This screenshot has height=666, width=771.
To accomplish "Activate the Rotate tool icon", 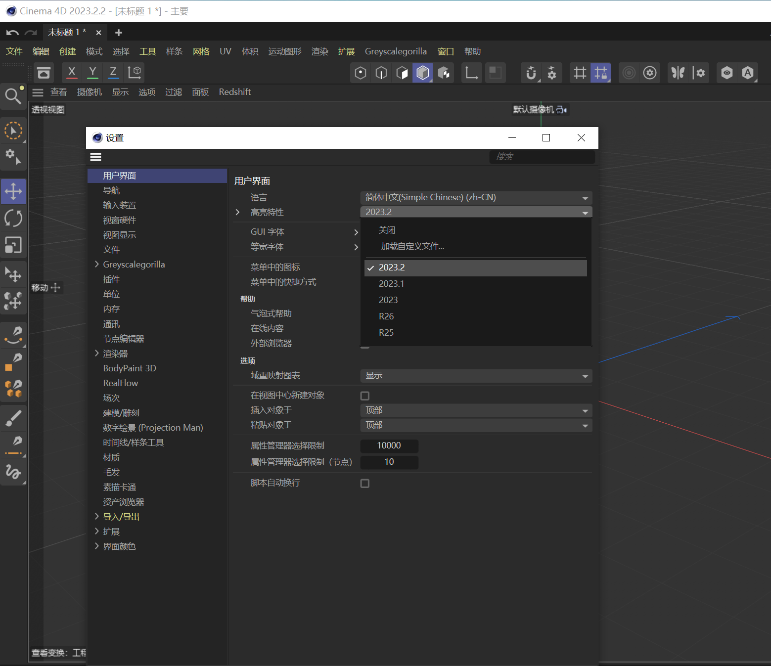I will [x=13, y=218].
